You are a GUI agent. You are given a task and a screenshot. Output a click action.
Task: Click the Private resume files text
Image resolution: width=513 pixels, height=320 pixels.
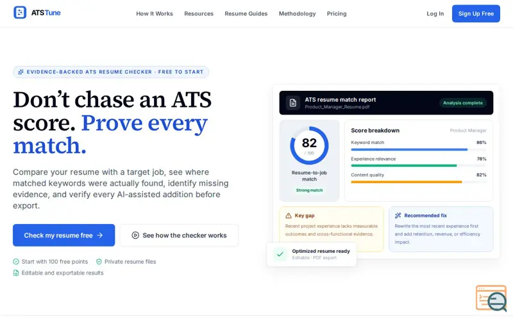coord(130,262)
